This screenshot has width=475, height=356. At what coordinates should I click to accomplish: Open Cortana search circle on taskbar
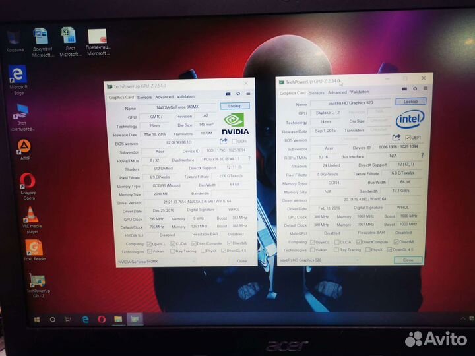click(x=52, y=319)
